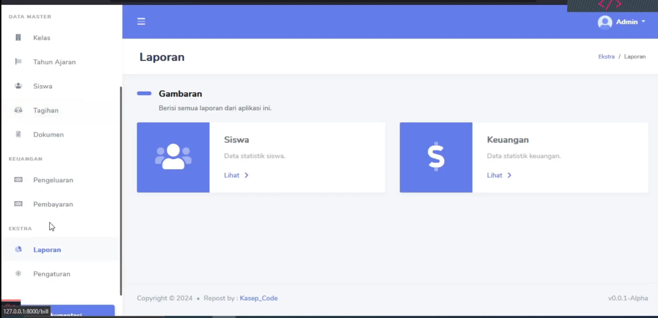Screen dimensions: 658x318
Task: Open the Tagihan menu item
Action: pos(61,110)
